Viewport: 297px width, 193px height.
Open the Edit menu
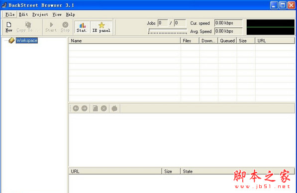[x=23, y=14]
